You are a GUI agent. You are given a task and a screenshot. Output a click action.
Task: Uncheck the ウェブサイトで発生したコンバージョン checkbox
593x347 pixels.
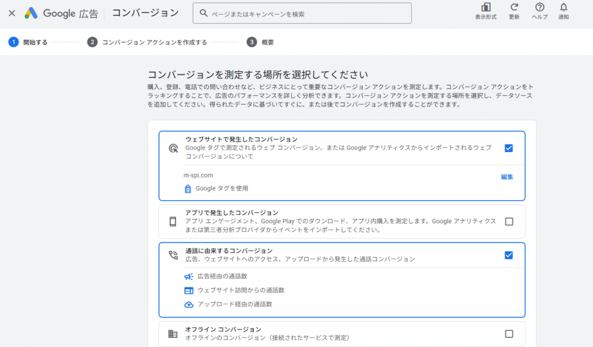tap(508, 148)
